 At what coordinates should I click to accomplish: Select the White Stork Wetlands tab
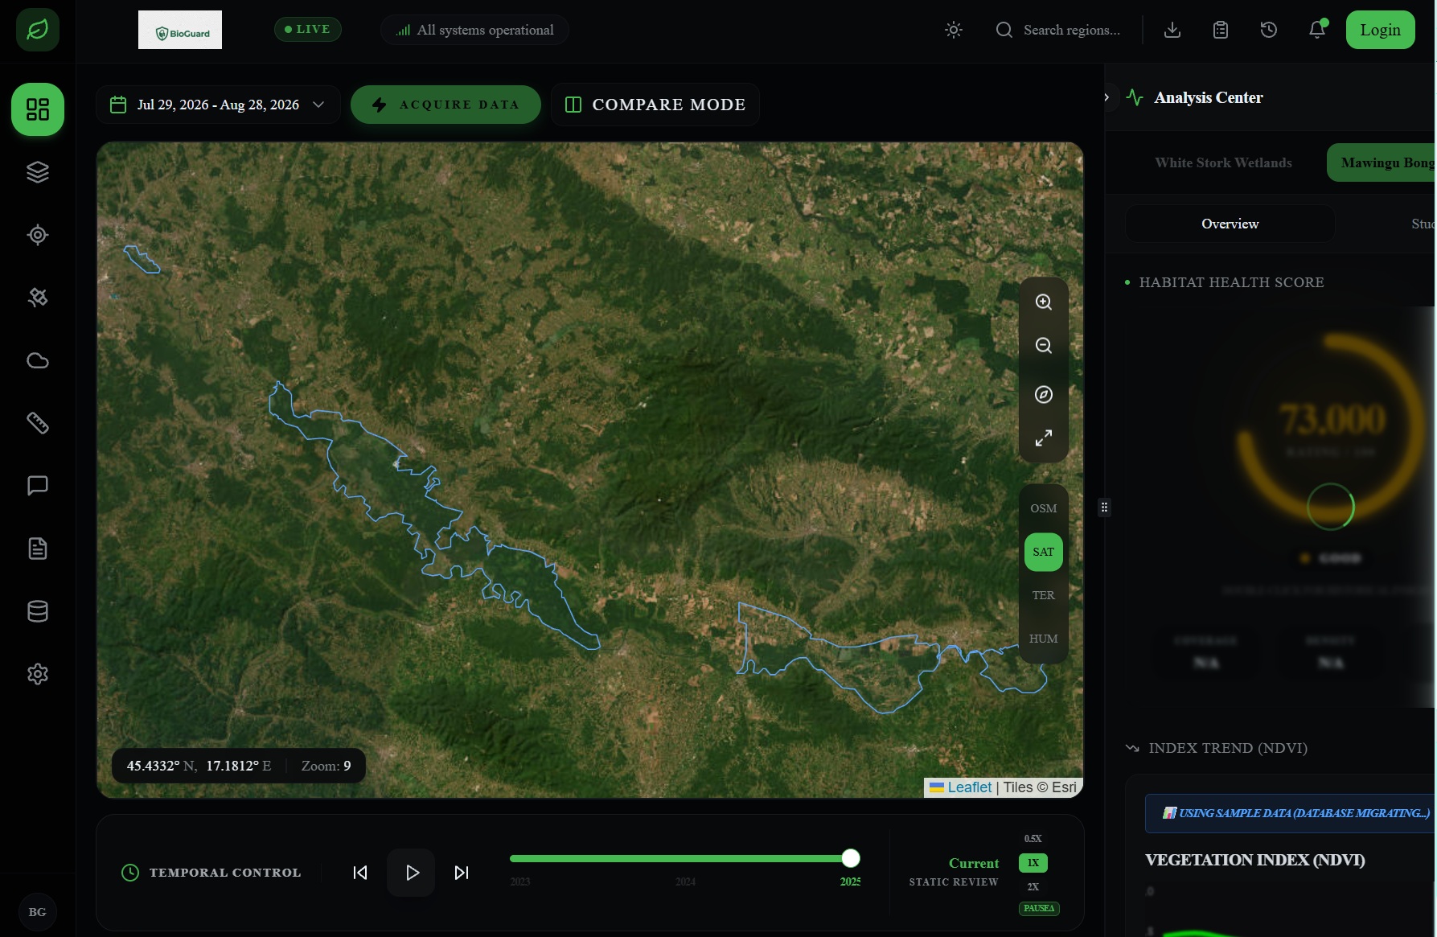point(1224,162)
